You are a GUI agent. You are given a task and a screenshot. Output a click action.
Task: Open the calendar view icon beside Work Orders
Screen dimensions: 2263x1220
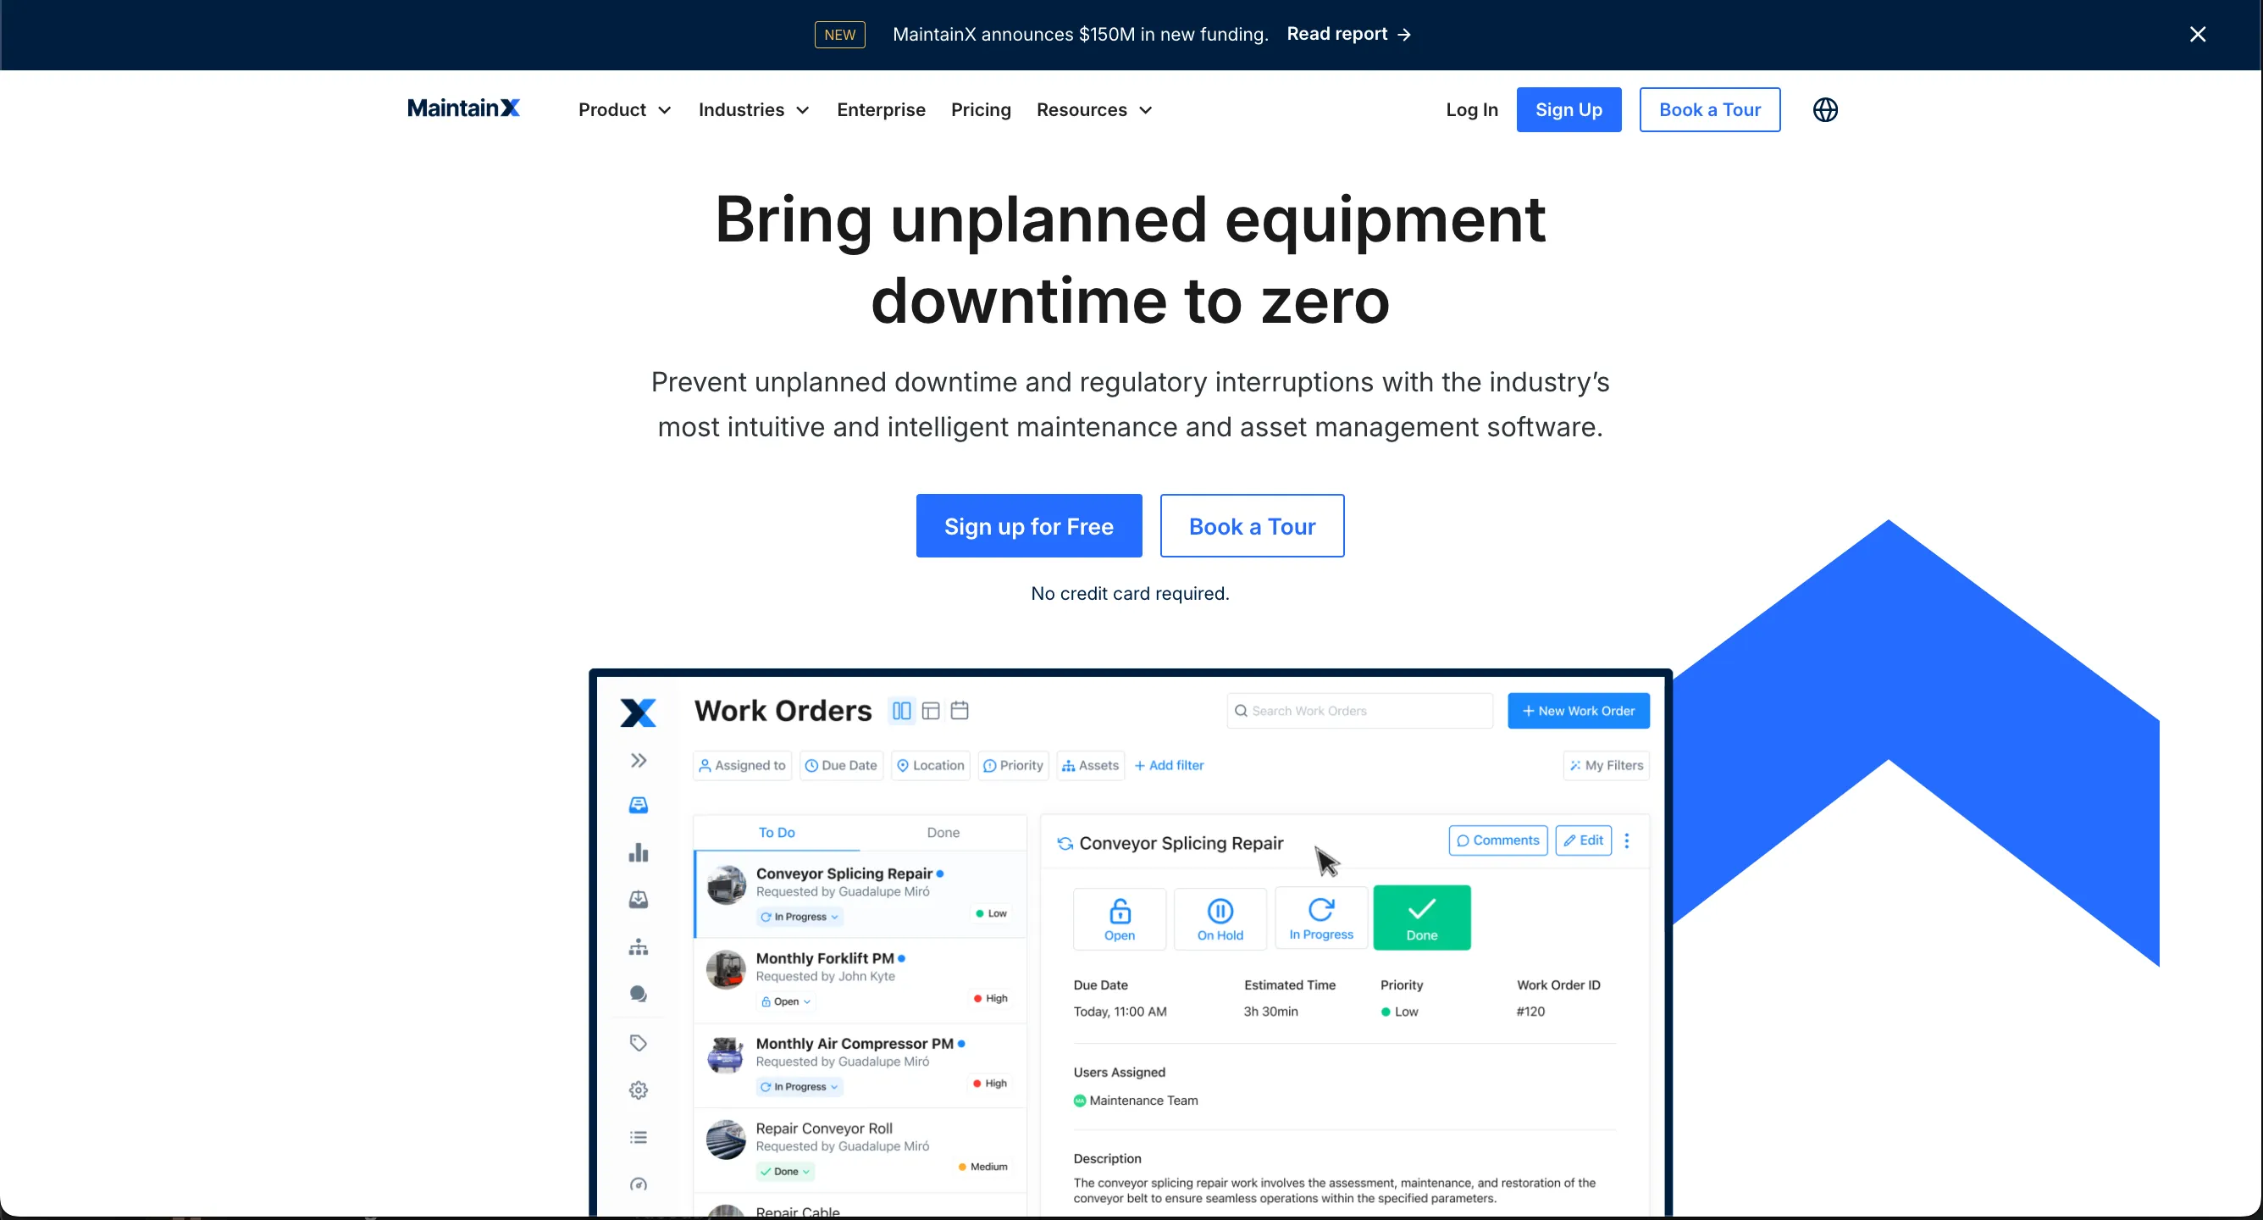pos(960,710)
